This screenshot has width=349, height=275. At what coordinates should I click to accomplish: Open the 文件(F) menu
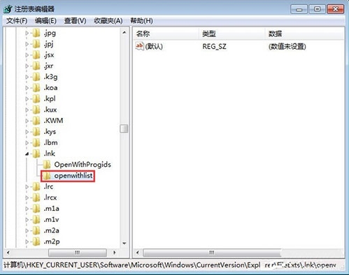pyautogui.click(x=17, y=21)
